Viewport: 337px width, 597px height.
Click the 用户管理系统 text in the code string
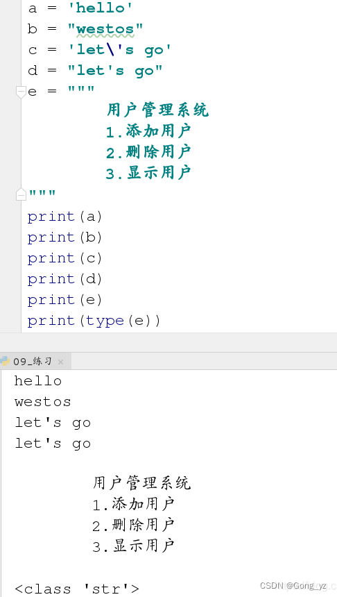tap(157, 110)
